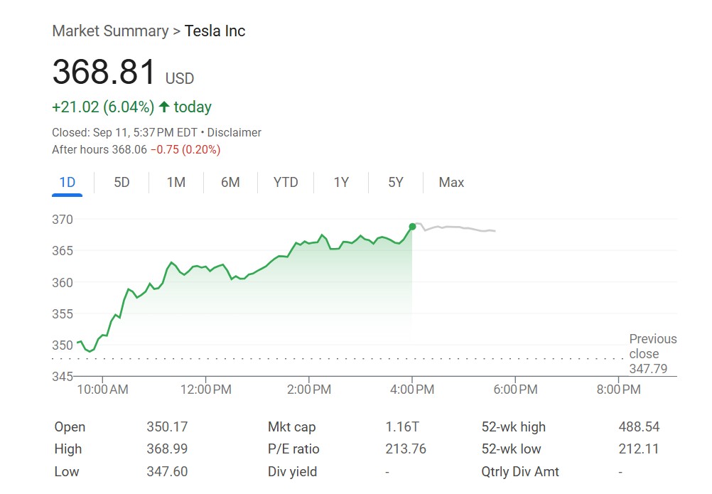Select the 1D time range tab

click(x=68, y=183)
